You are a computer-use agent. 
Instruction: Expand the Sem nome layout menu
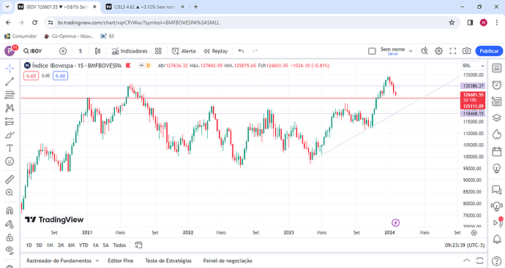tap(411, 51)
